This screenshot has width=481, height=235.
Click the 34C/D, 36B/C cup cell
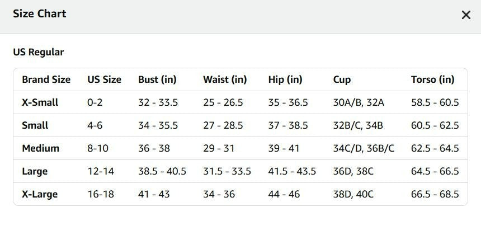pyautogui.click(x=364, y=148)
